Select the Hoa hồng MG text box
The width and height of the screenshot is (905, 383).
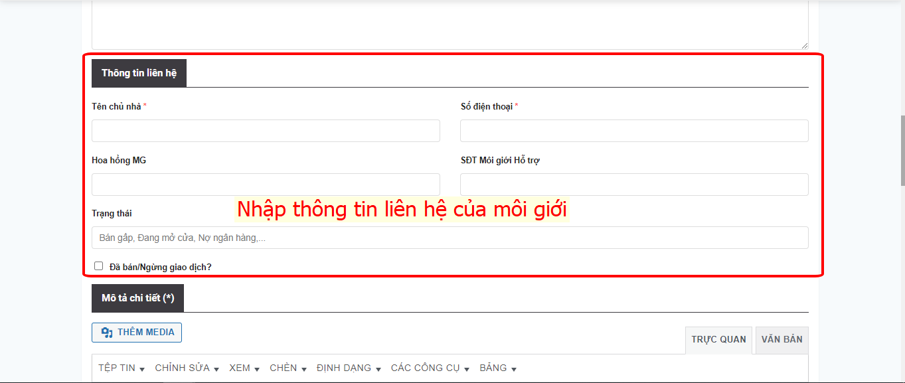pos(266,185)
